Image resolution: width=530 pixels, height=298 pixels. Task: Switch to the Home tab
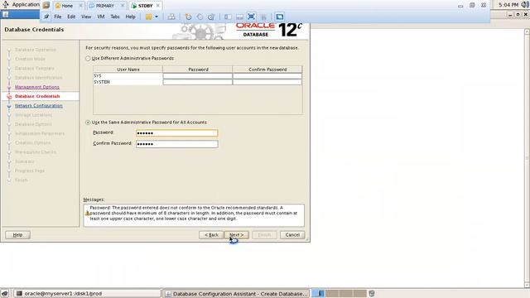67,6
